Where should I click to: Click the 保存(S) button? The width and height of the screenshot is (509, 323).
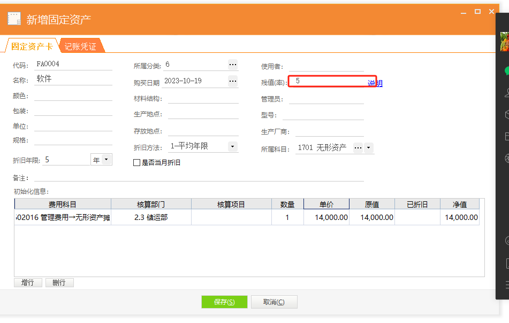224,302
